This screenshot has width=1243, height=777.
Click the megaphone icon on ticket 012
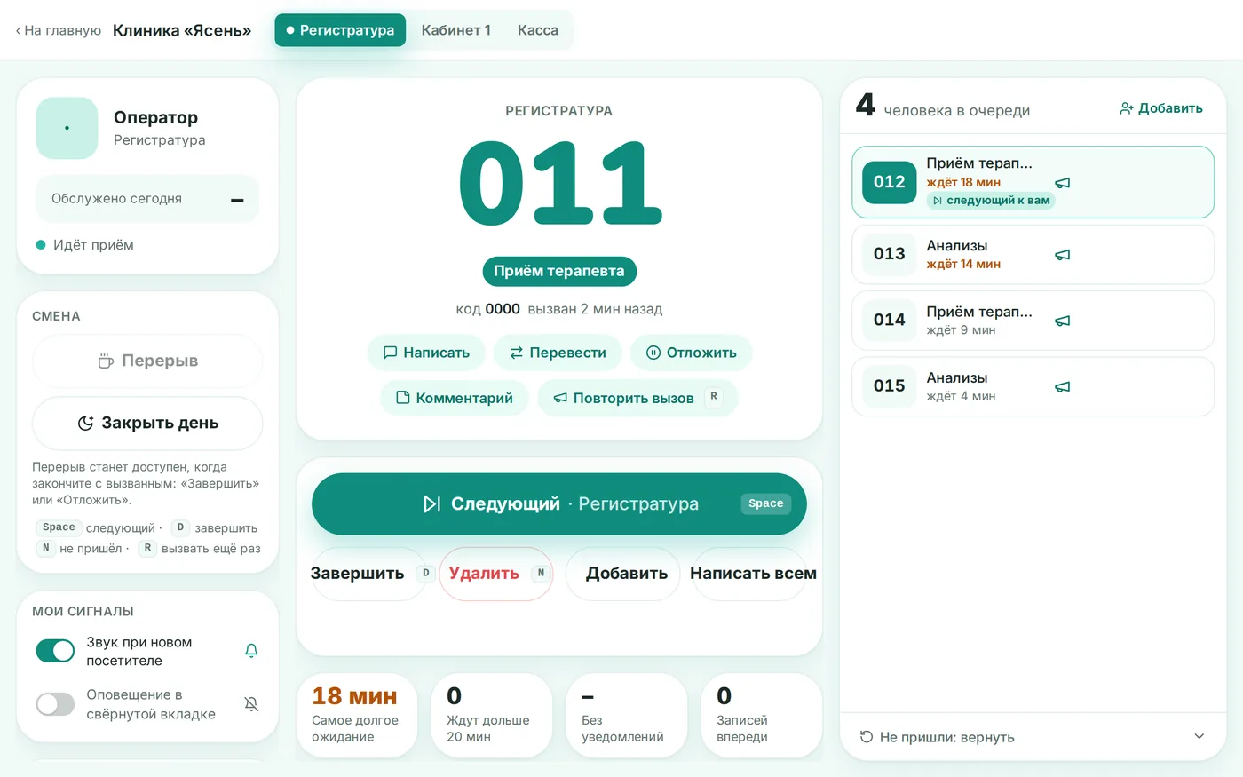click(1062, 183)
